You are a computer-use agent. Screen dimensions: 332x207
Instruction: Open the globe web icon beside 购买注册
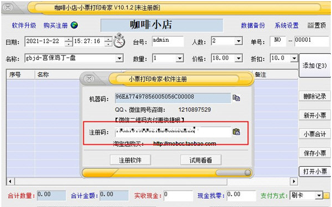pyautogui.click(x=74, y=25)
